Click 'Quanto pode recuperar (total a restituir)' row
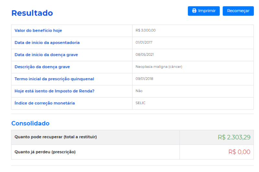This screenshot has height=172, width=259. 132,137
